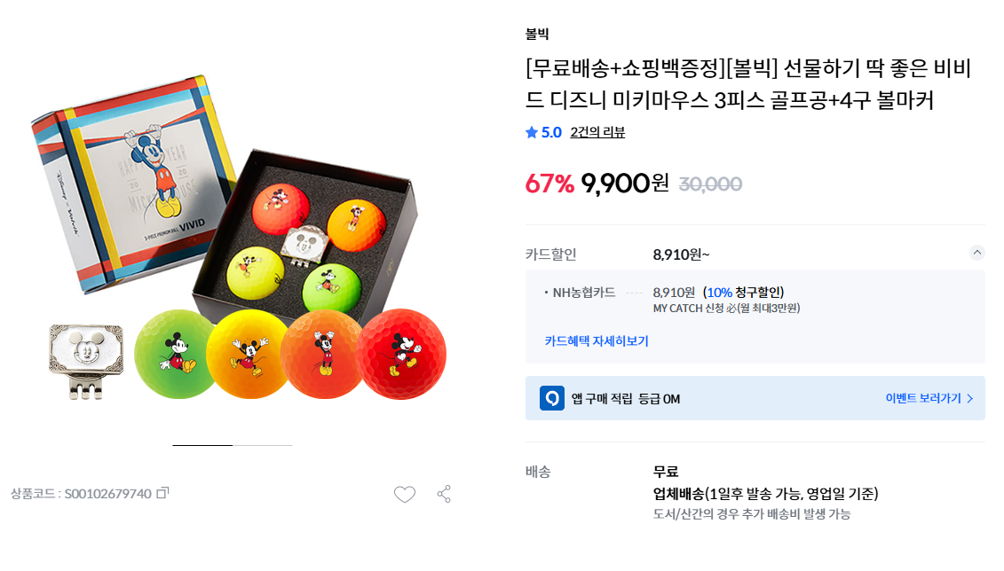Screen dimensions: 1004x571
Task: Click the 9,900원 sale price
Action: [x=624, y=184]
